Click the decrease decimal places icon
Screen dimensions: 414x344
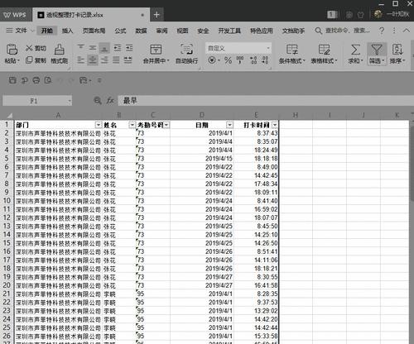265,60
